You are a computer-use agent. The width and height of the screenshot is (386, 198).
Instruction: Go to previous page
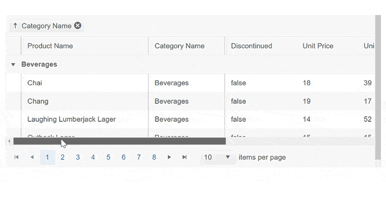32,157
